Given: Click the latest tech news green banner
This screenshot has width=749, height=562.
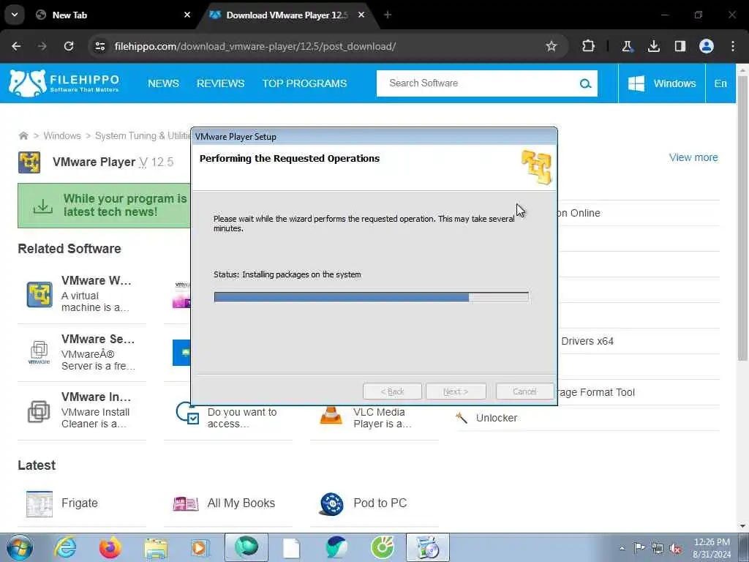Looking at the screenshot, I should [104, 206].
